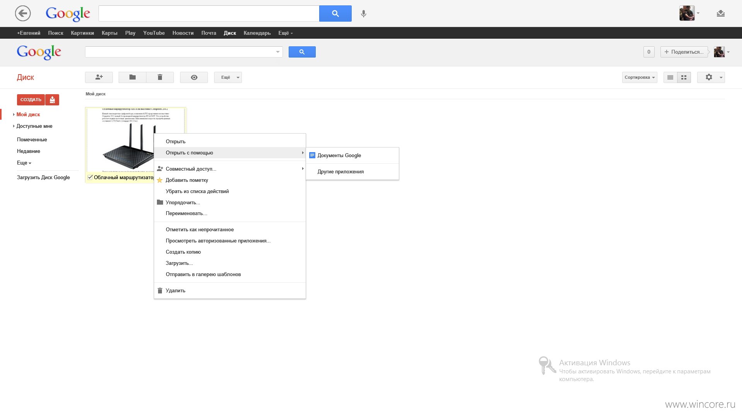Choose Открыть с помощью submenu item

click(x=230, y=153)
